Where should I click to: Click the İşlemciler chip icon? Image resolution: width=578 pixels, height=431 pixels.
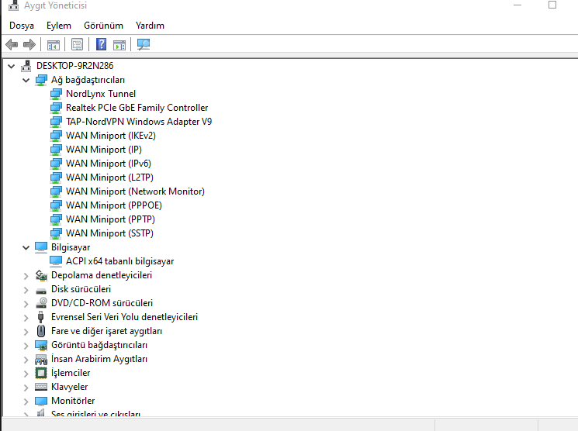(x=41, y=373)
